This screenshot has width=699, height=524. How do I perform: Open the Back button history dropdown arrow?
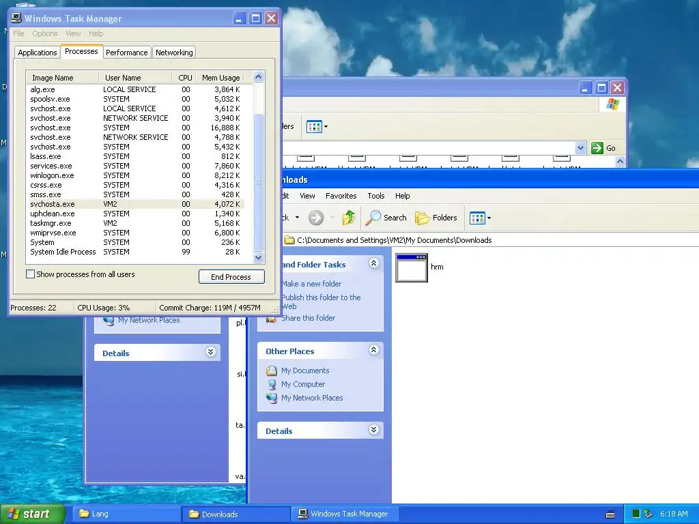click(298, 218)
